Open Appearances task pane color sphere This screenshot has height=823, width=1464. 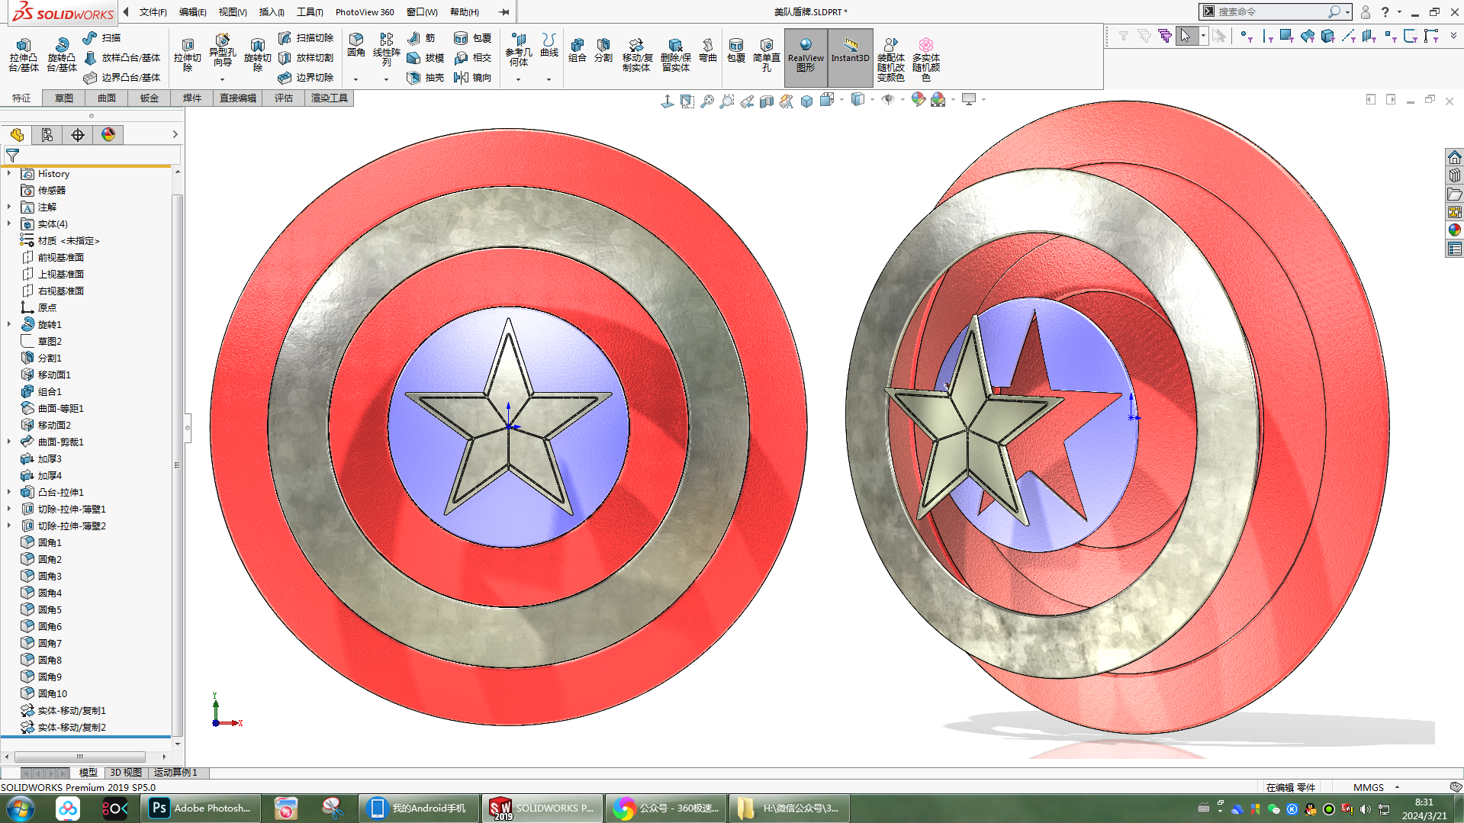click(x=1455, y=230)
